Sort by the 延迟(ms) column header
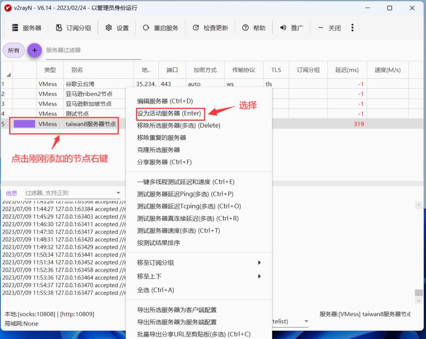This screenshot has width=426, height=339. click(347, 70)
